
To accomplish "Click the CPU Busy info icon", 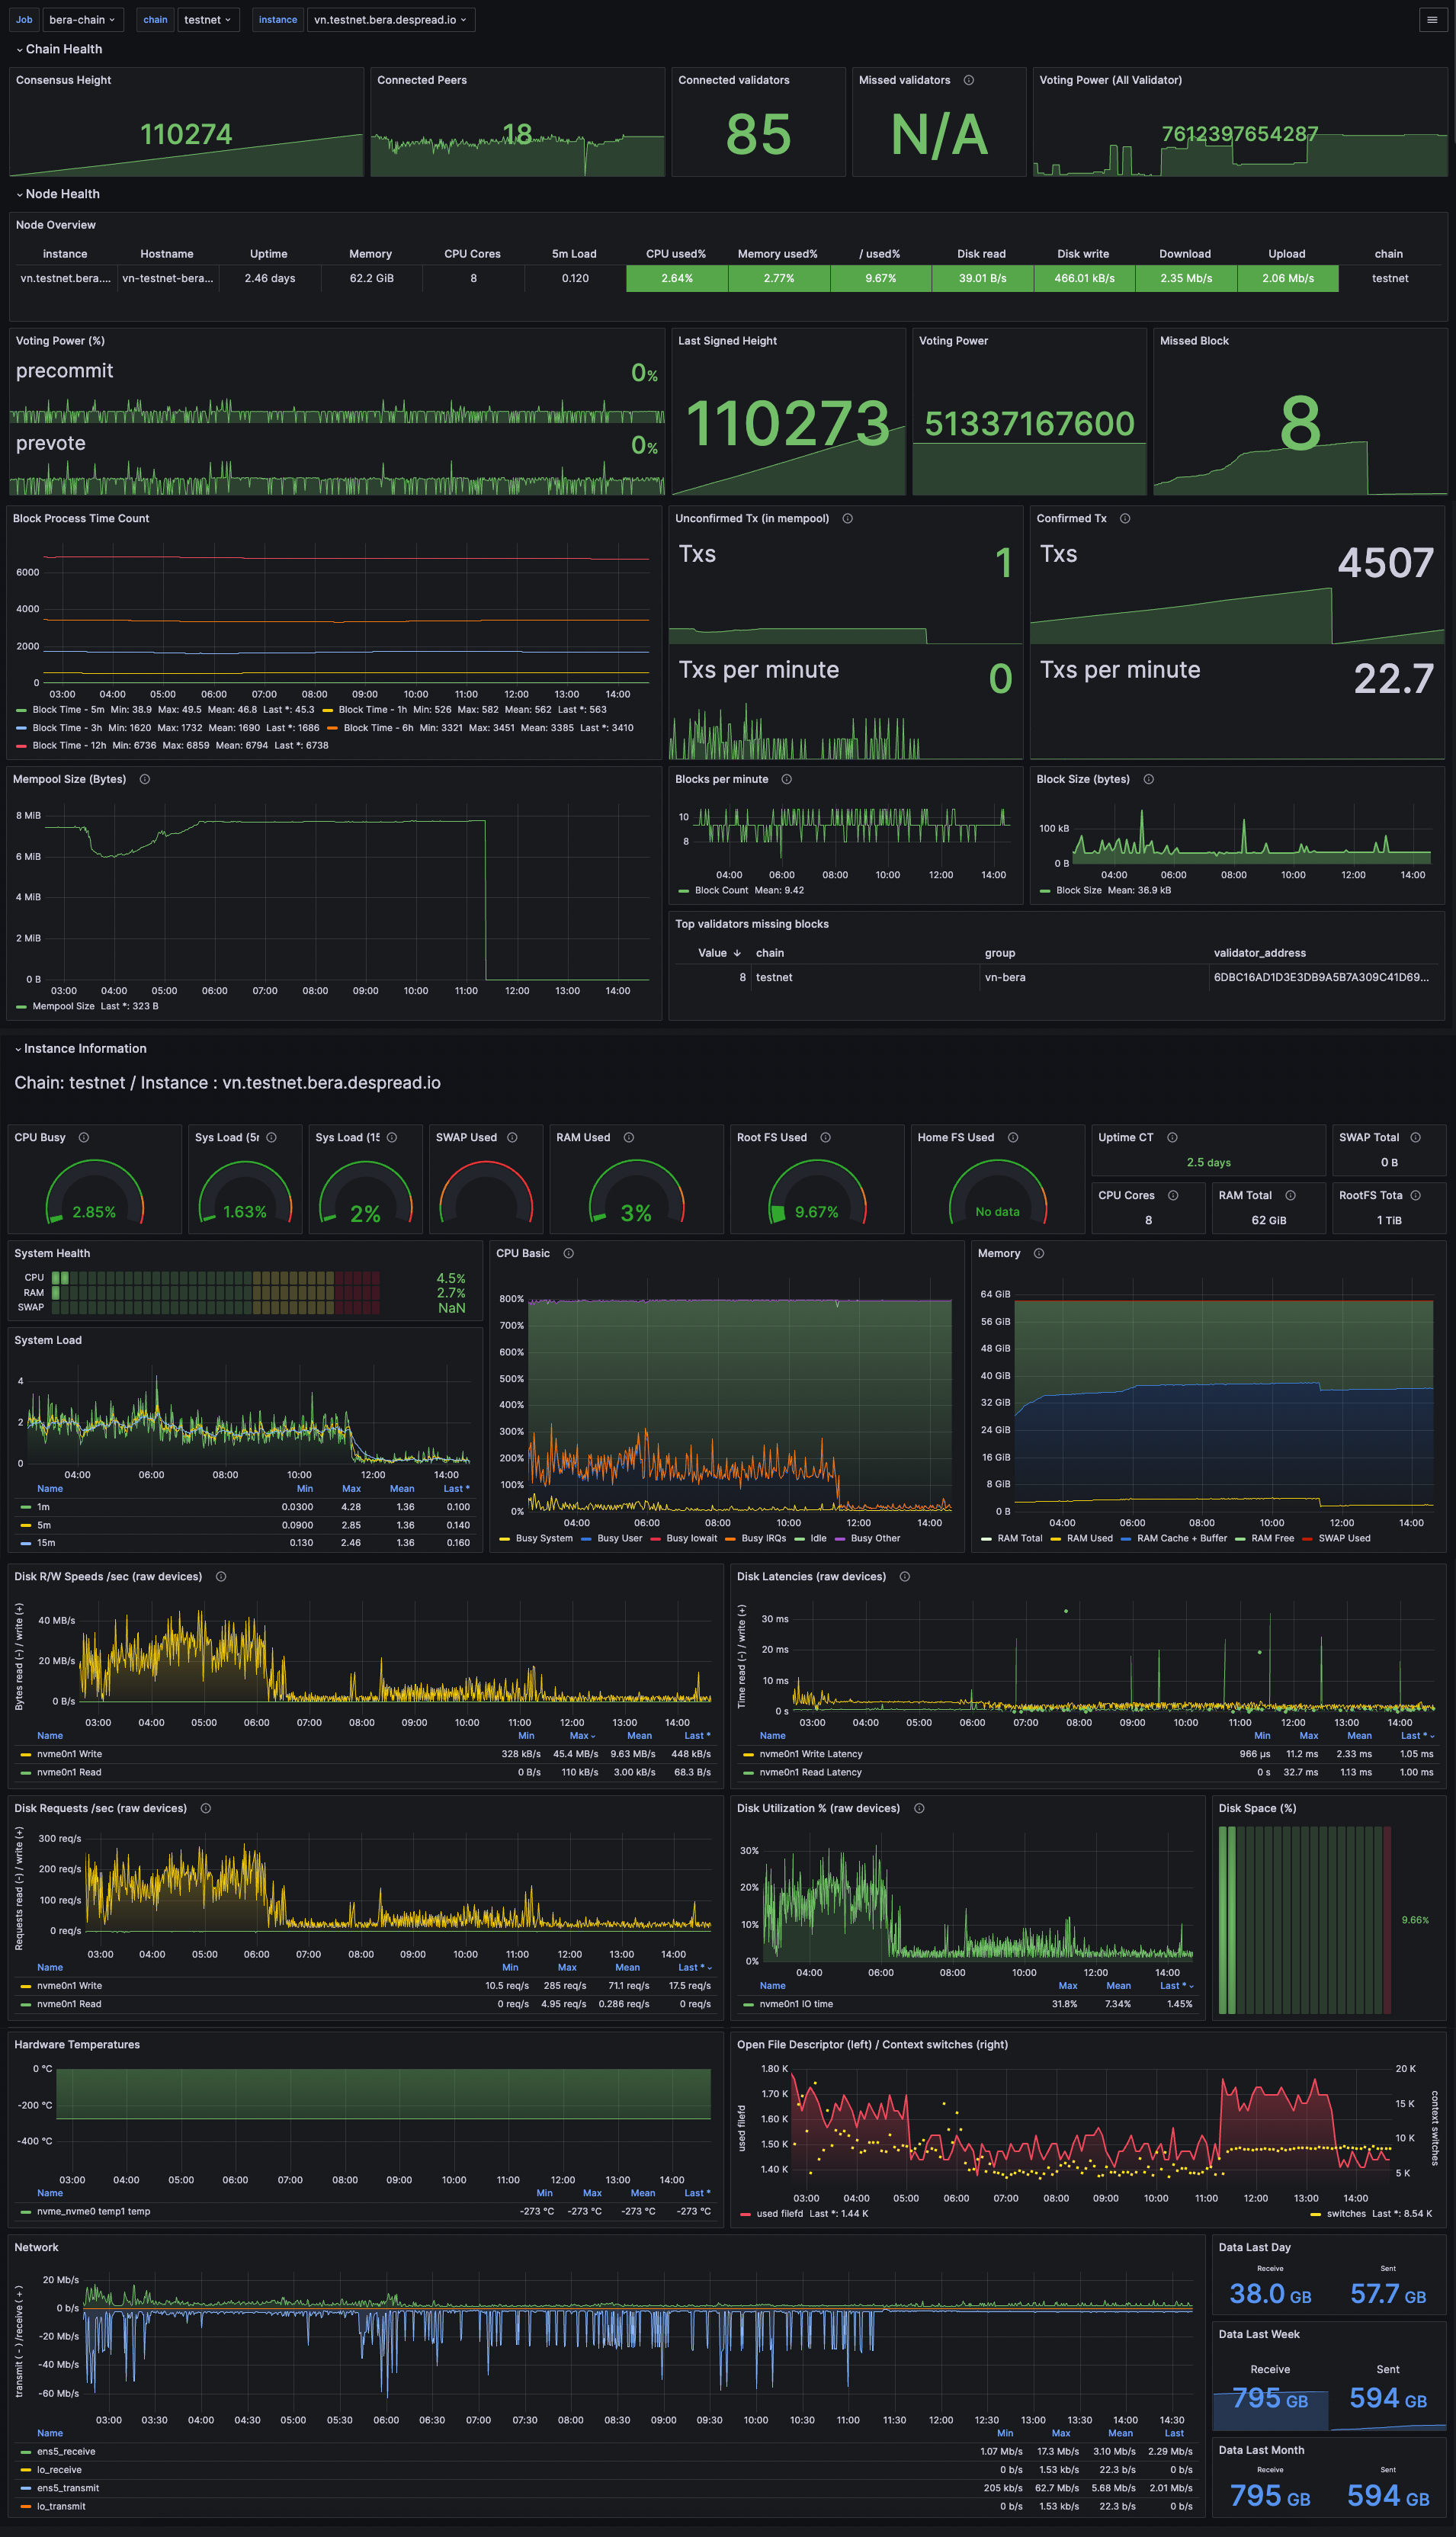I will (x=84, y=1137).
